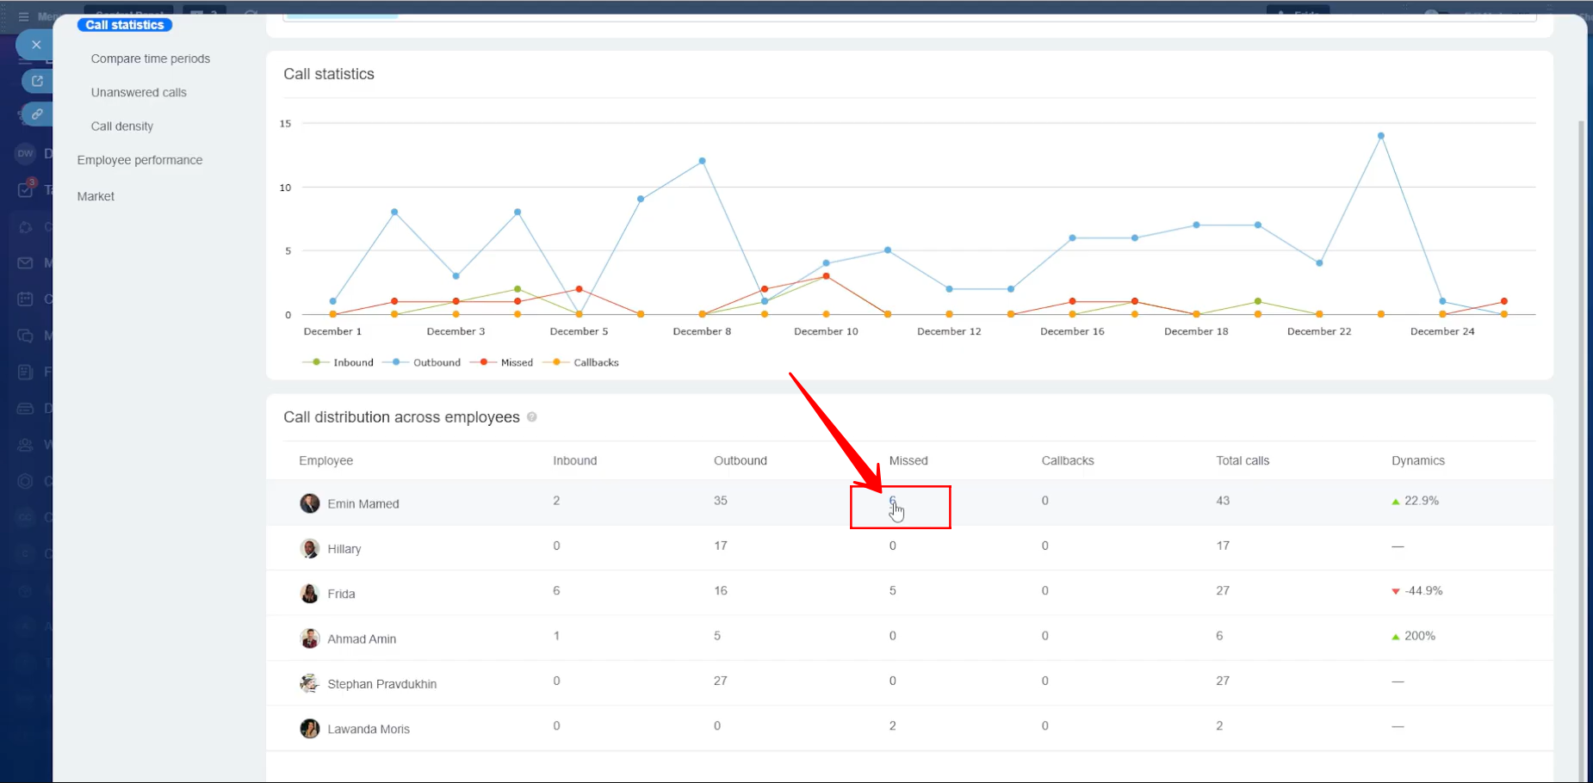The image size is (1593, 783).
Task: Open the Calendar icon in left sidebar
Action: click(x=26, y=299)
